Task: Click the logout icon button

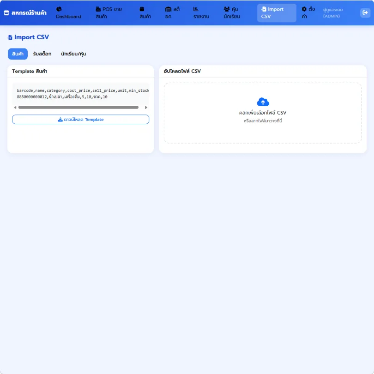Action: click(365, 12)
